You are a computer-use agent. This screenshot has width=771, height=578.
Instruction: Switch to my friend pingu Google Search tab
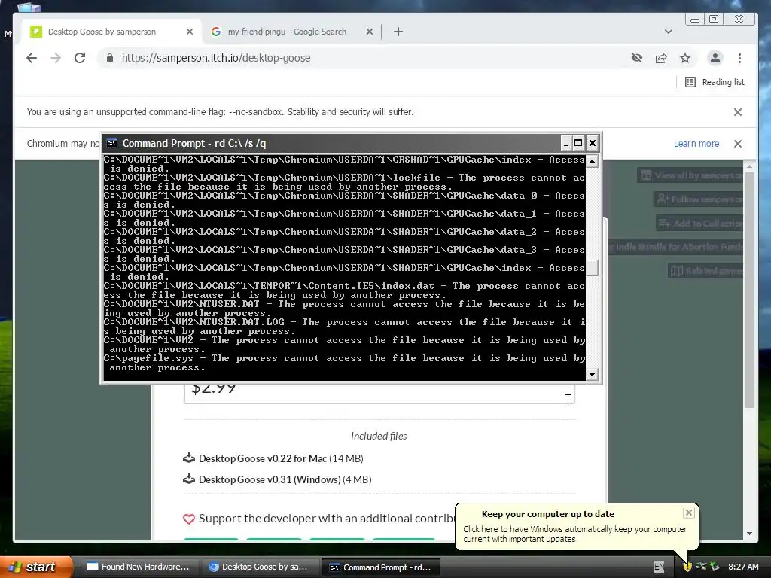pyautogui.click(x=287, y=32)
